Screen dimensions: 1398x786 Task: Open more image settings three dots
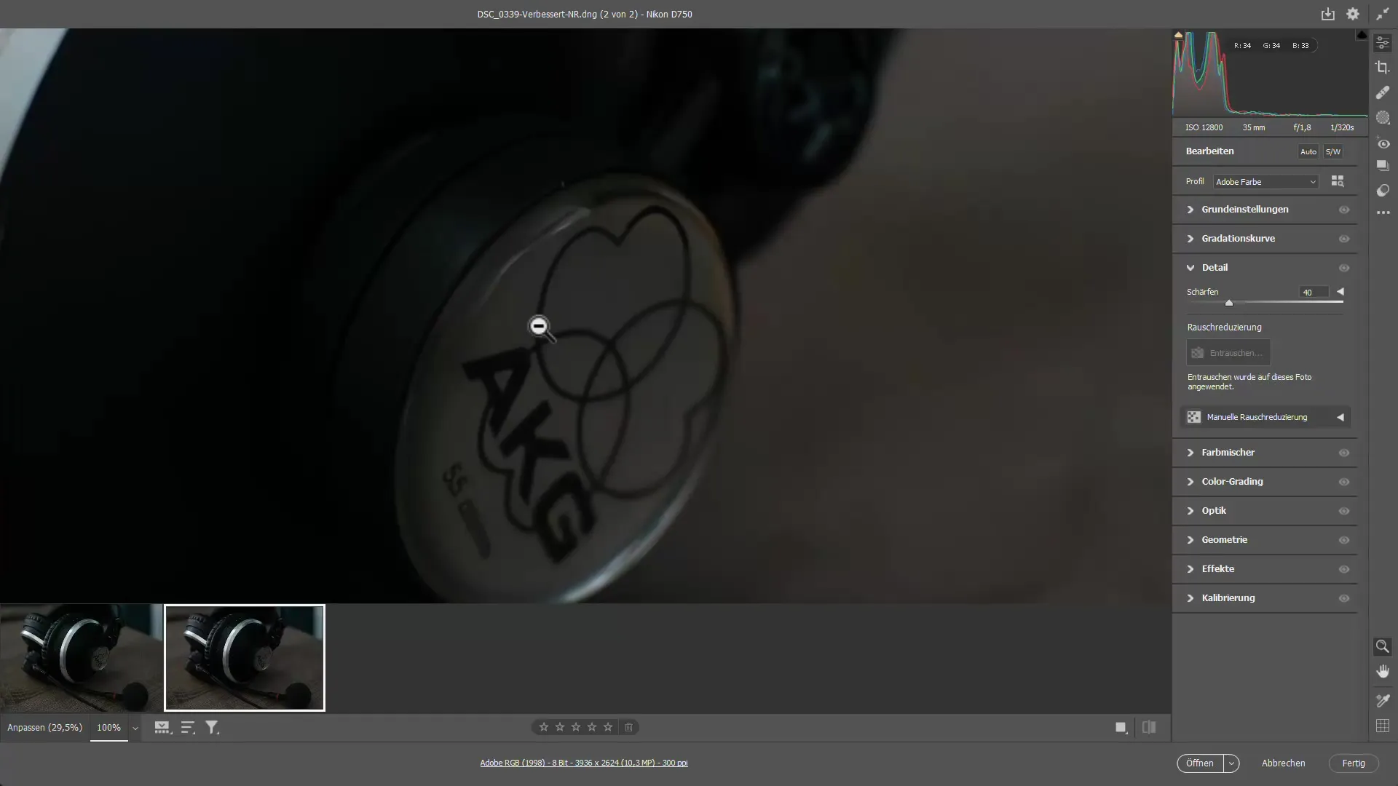[x=1383, y=213]
